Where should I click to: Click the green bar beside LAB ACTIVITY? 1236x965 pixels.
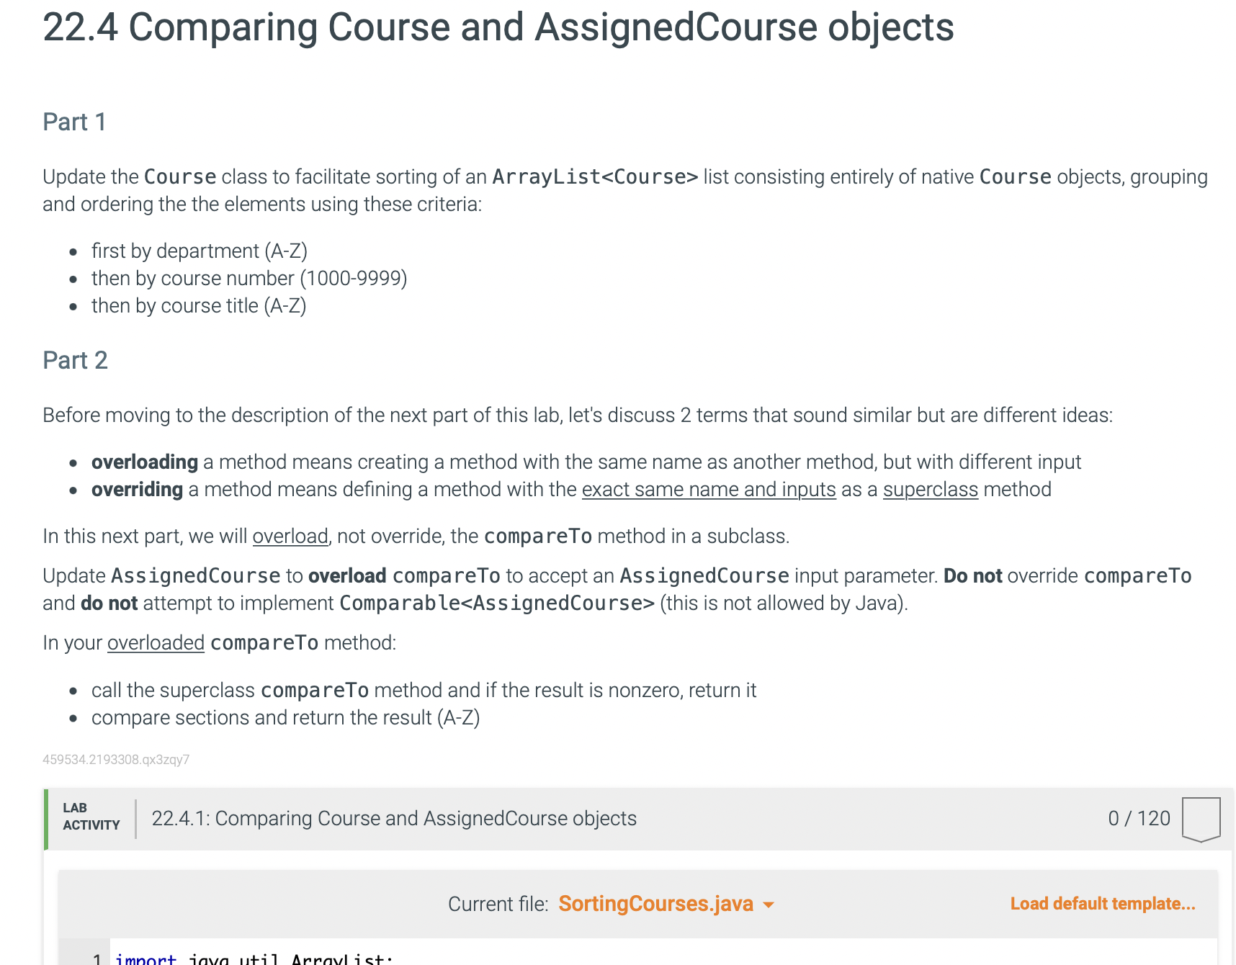[45, 818]
